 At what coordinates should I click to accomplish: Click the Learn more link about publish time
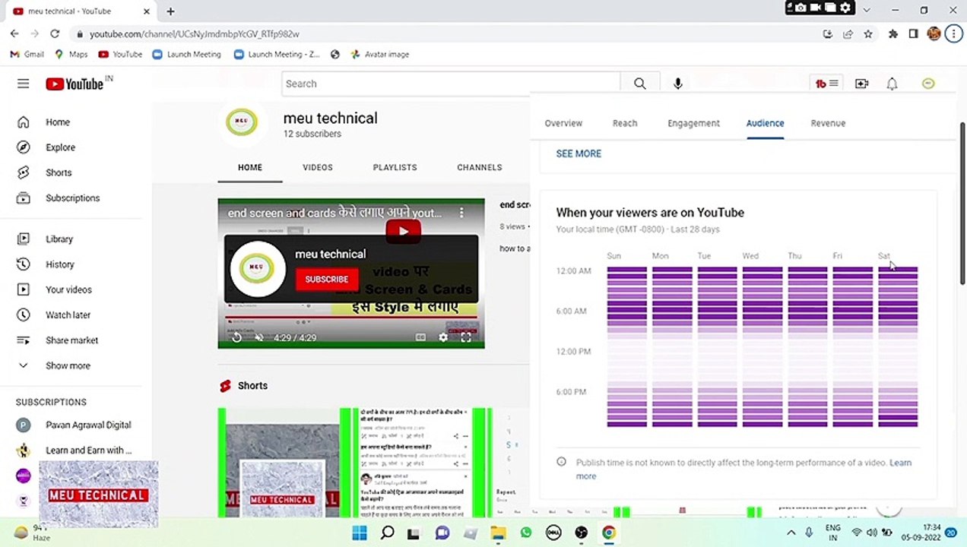[900, 463]
